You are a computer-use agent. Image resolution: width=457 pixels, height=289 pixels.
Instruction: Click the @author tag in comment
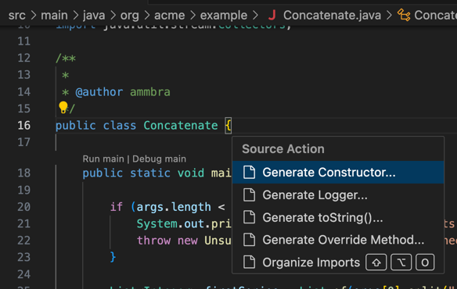(99, 92)
